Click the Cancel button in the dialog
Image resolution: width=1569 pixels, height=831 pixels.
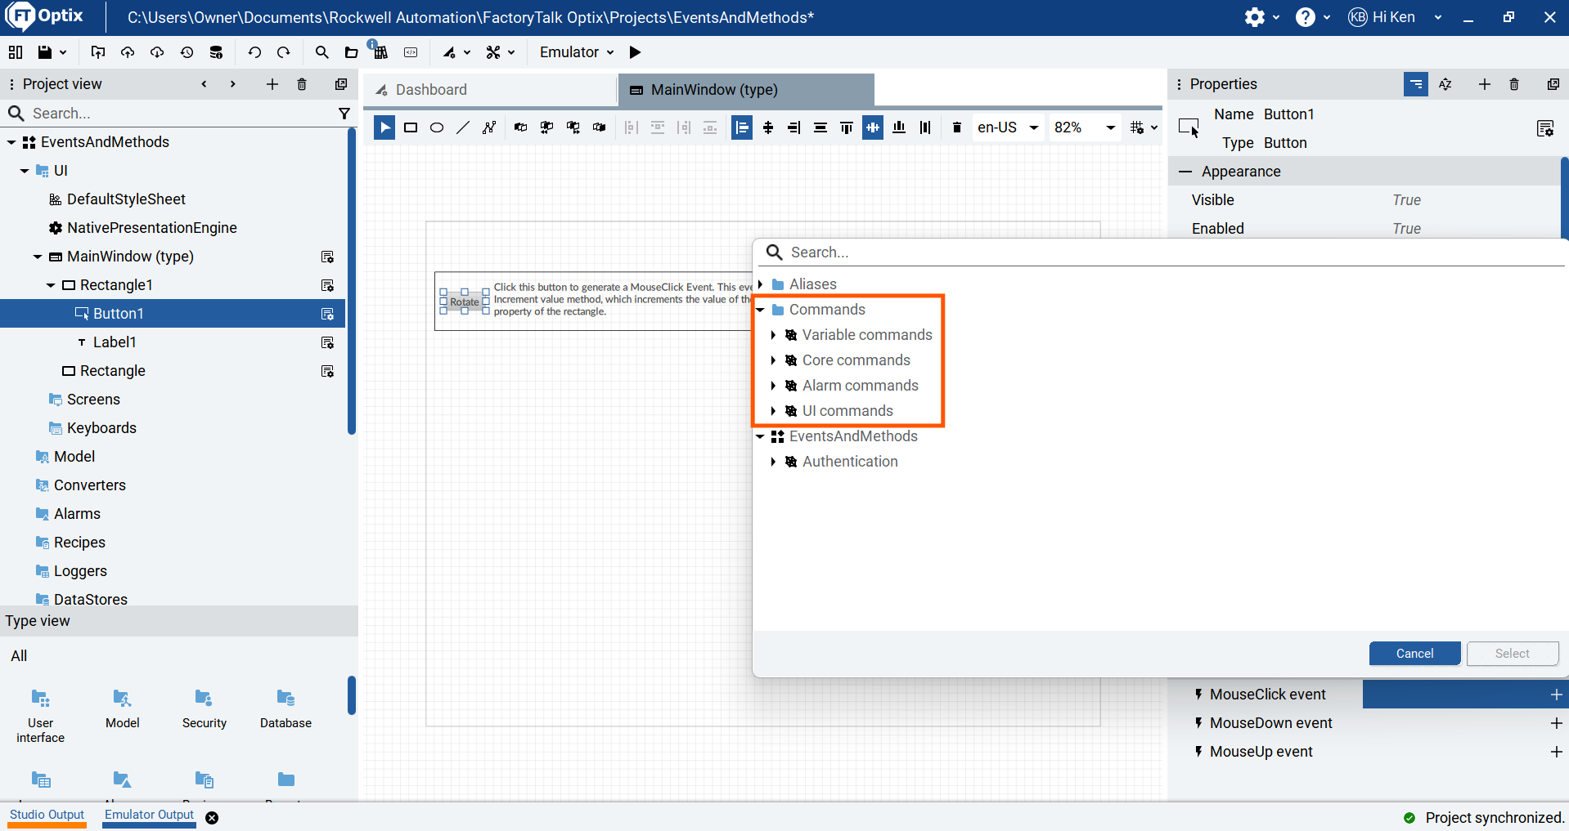pyautogui.click(x=1414, y=654)
